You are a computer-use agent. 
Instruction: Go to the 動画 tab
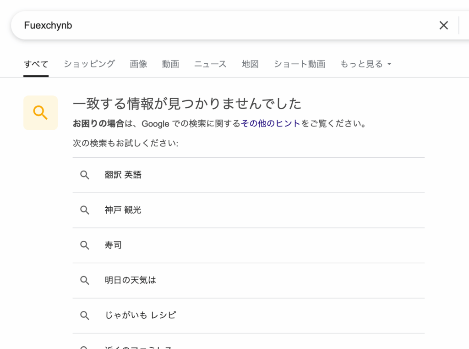click(170, 64)
